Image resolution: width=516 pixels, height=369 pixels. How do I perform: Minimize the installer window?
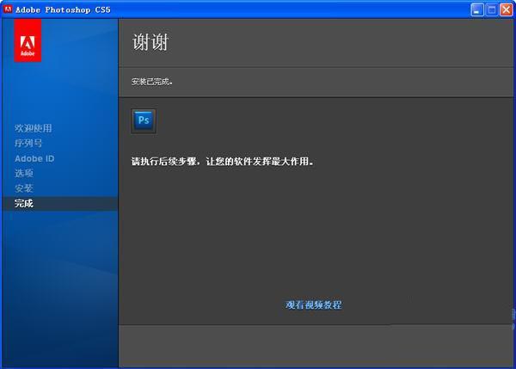click(476, 9)
